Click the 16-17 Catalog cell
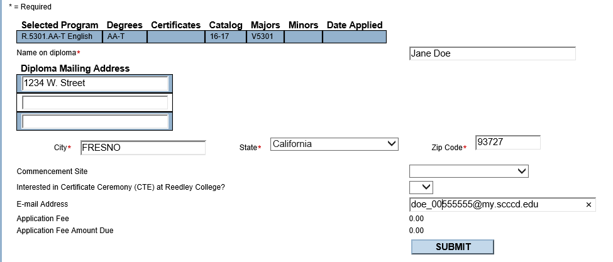Viewport: 613px width, 262px height. point(226,36)
